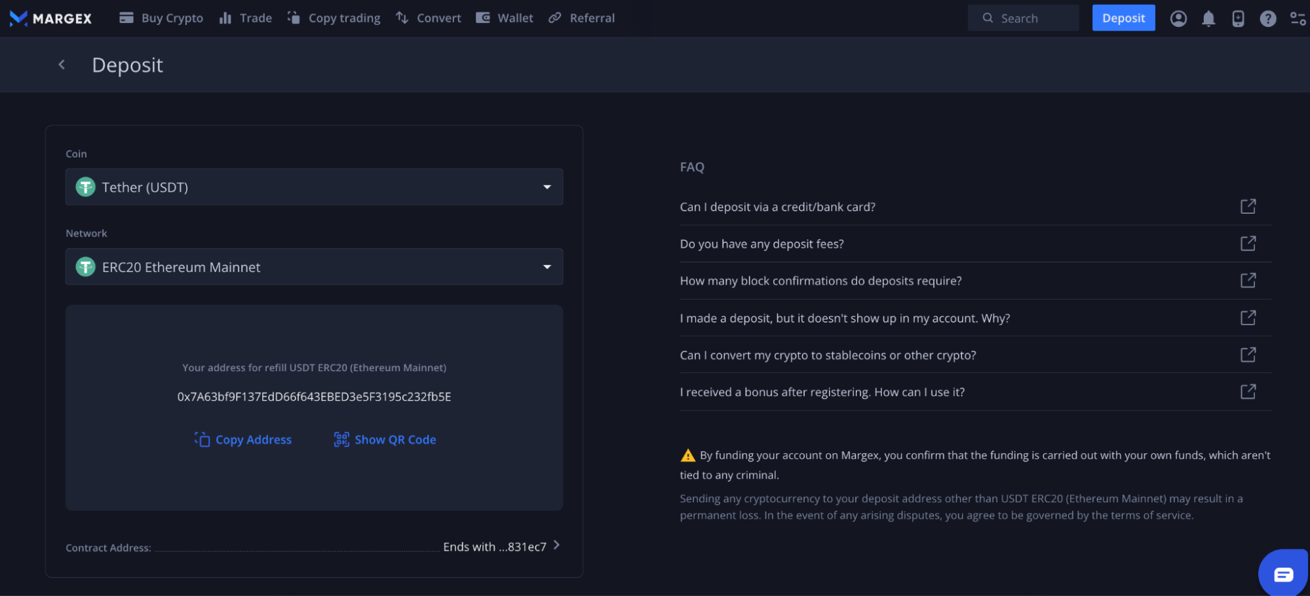Image resolution: width=1310 pixels, height=596 pixels.
Task: Open the Coin dropdown showing Tether (USDT)
Action: pyautogui.click(x=314, y=187)
